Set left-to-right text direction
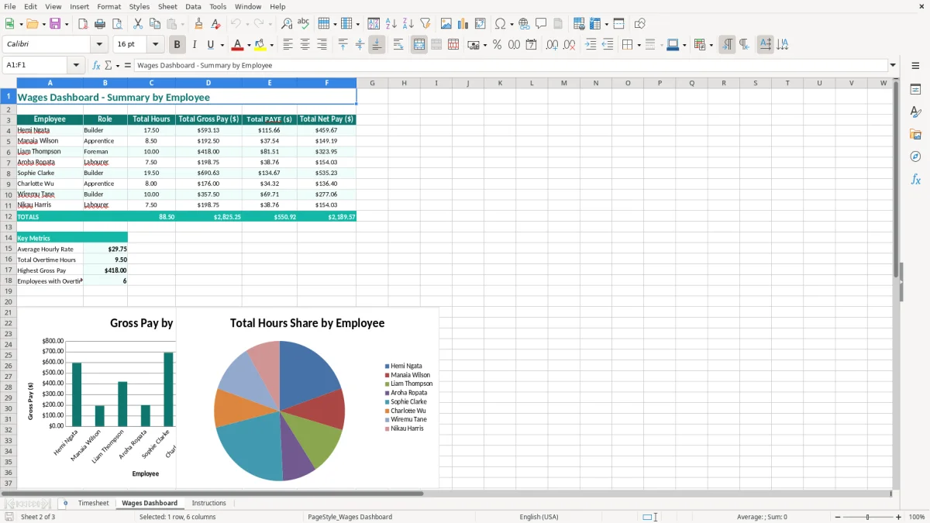Screen dimensions: 930x523 (x=727, y=45)
